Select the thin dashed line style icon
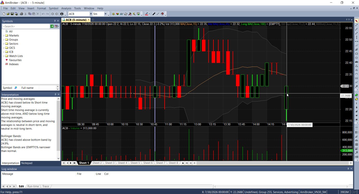This screenshot has width=359, height=194. pos(158,14)
